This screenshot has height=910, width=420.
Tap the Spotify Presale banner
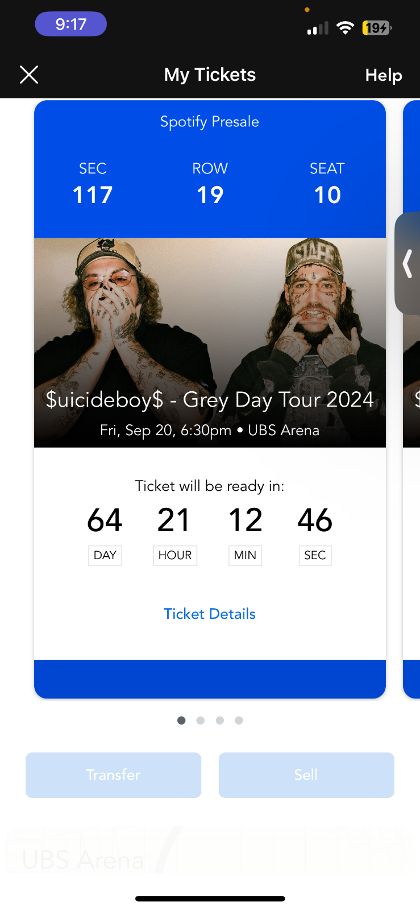[x=209, y=121]
